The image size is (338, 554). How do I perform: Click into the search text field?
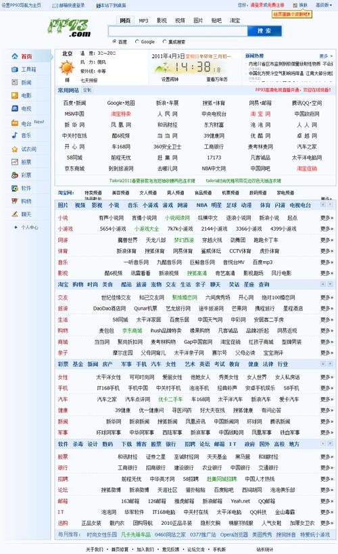tap(178, 31)
